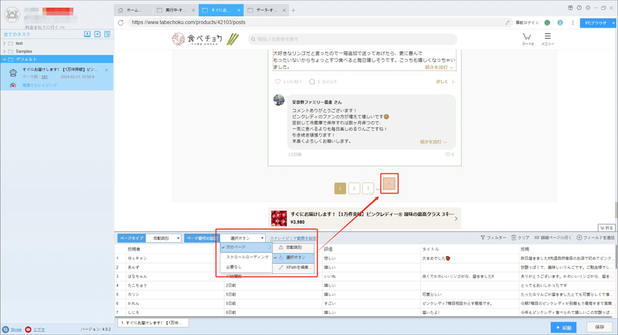Click the new task group plus icon

coord(97,34)
